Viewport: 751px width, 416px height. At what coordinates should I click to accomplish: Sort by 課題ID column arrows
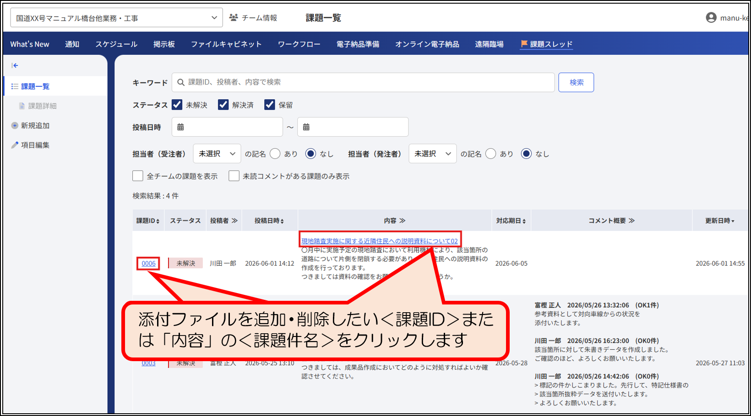pos(158,221)
